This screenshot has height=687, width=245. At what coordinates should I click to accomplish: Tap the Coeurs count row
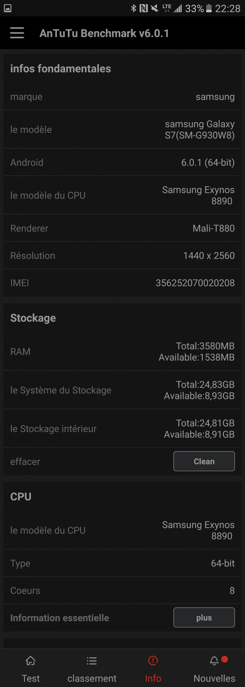[x=122, y=590]
